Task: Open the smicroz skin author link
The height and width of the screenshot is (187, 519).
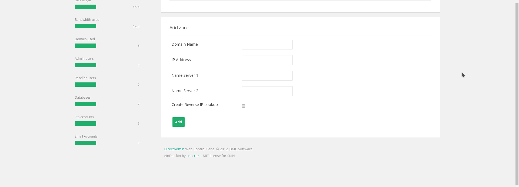Action: pos(193,156)
